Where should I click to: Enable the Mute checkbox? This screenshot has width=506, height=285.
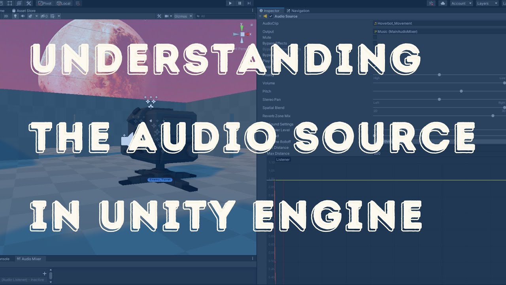pyautogui.click(x=375, y=37)
